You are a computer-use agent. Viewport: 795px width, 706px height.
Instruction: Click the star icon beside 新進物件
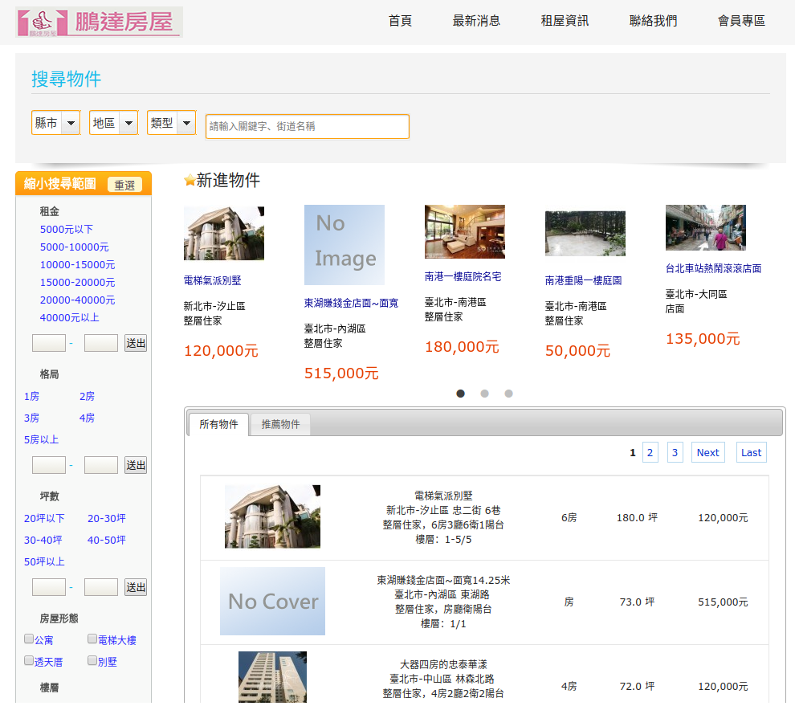(x=190, y=180)
